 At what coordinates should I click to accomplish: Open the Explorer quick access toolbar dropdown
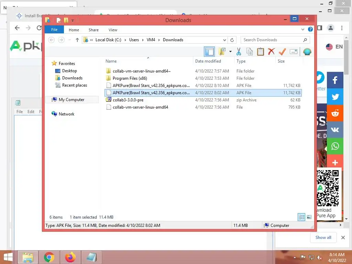[73, 20]
